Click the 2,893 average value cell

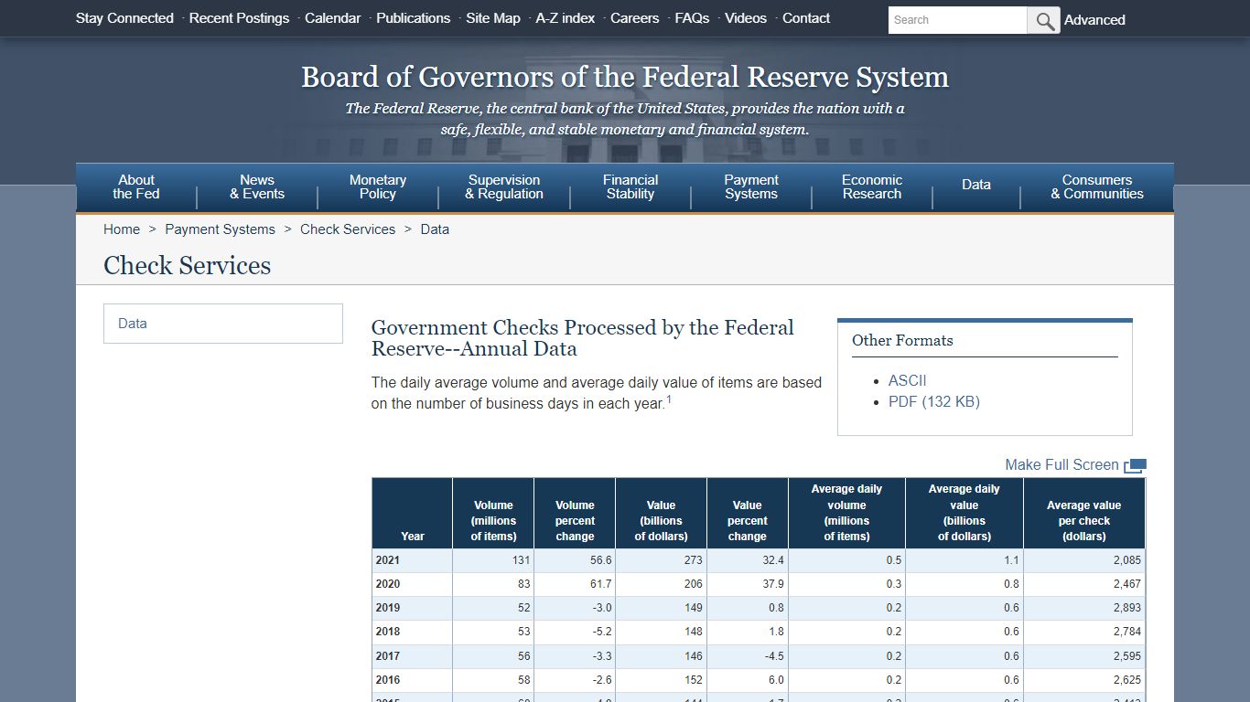tap(1084, 608)
